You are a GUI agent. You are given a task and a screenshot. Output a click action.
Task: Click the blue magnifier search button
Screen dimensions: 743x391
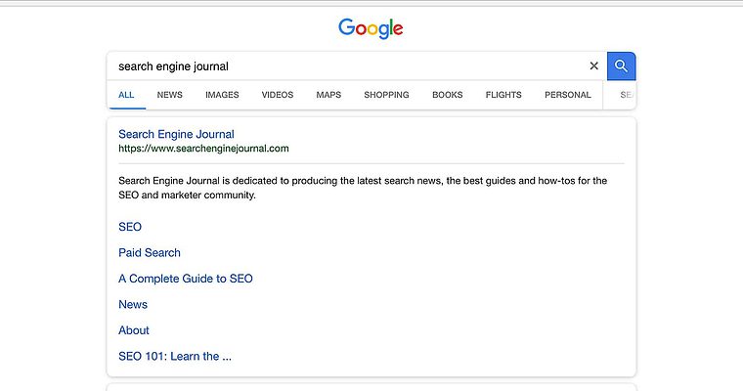[x=621, y=65]
